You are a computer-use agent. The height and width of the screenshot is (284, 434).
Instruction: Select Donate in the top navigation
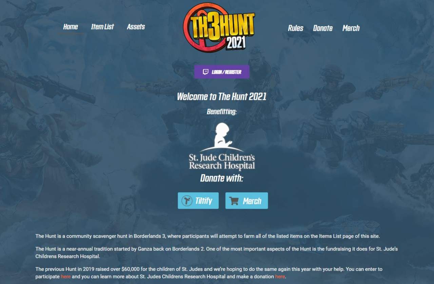coord(323,28)
